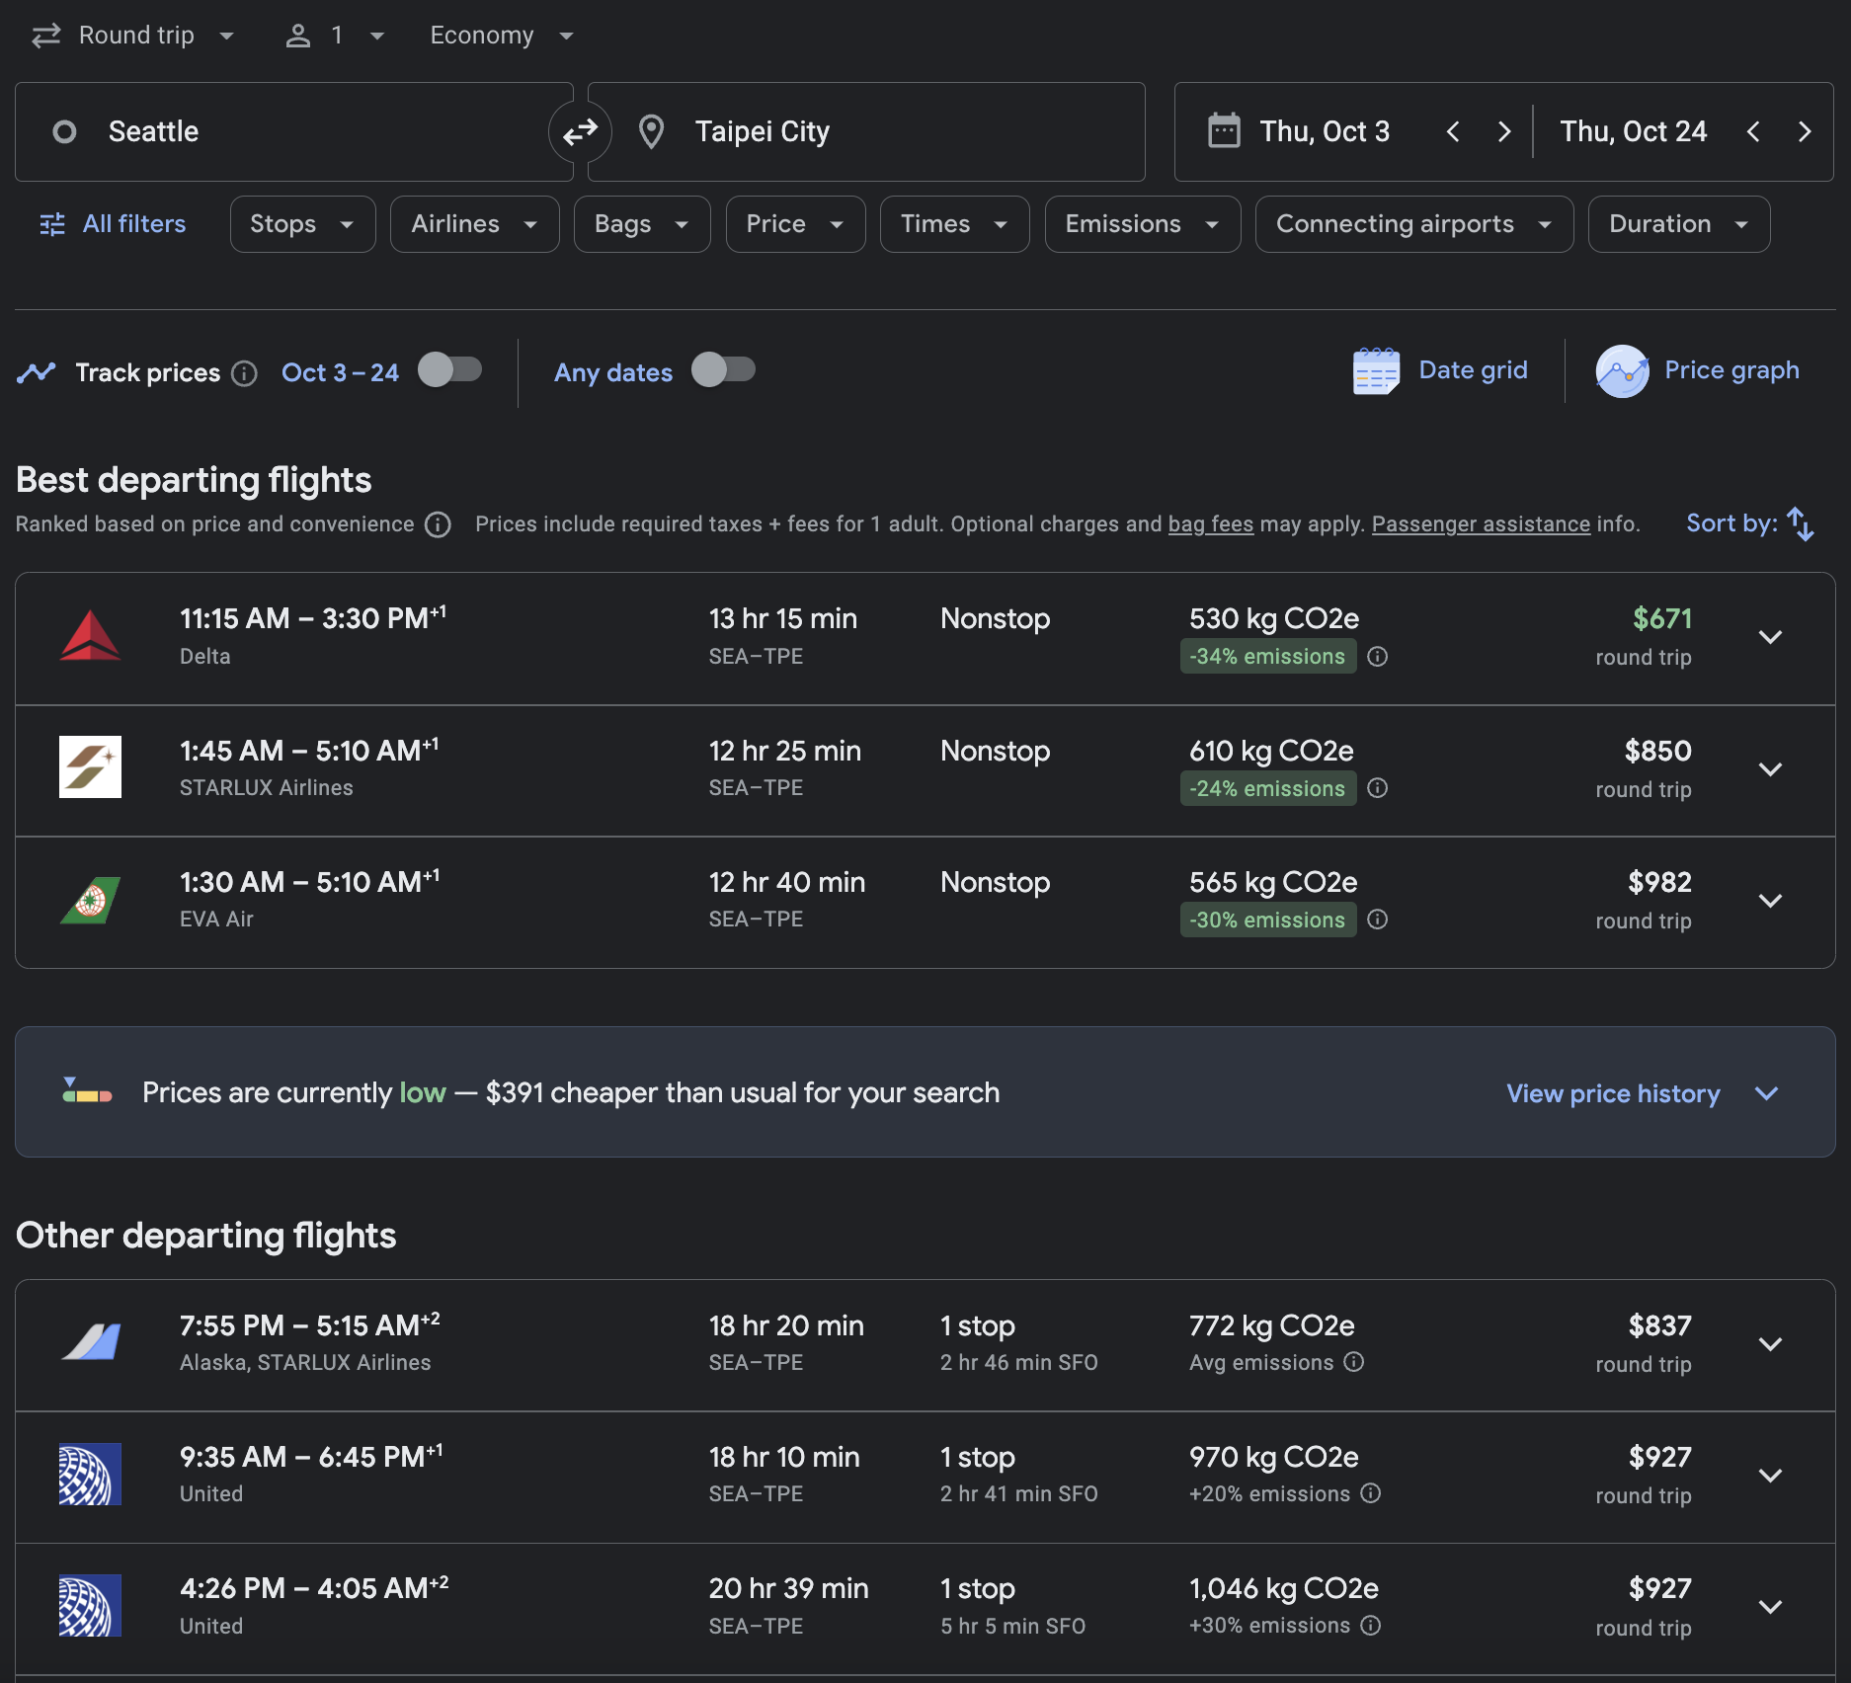This screenshot has width=1851, height=1683.
Task: Click the STARLUX Airlines logo
Action: [x=90, y=767]
